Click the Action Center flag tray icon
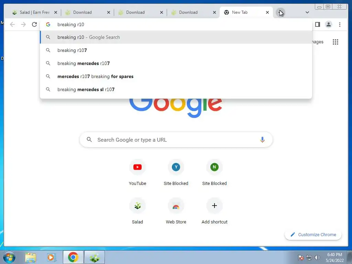 coord(301,257)
